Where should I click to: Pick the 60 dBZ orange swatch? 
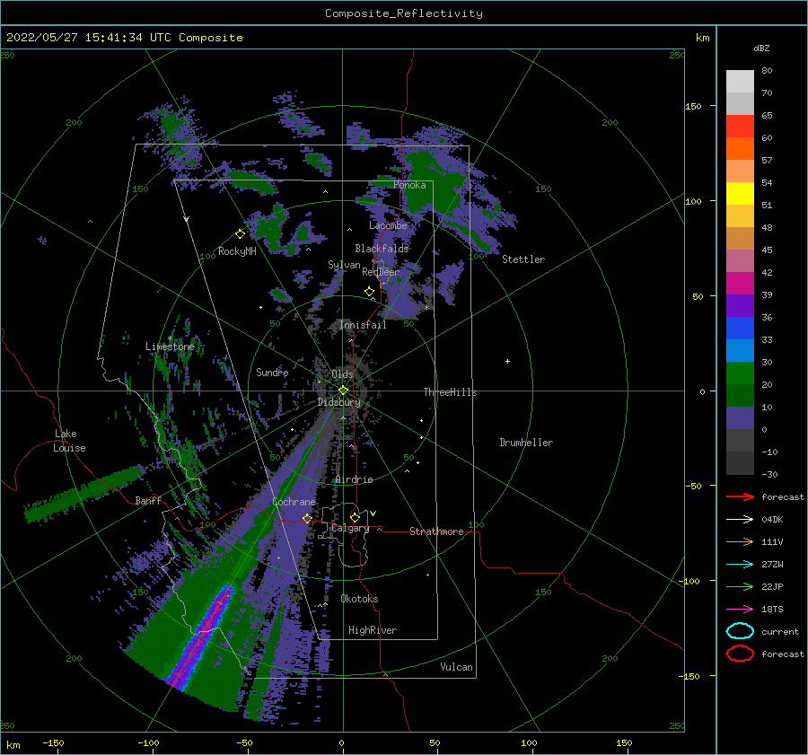[740, 148]
